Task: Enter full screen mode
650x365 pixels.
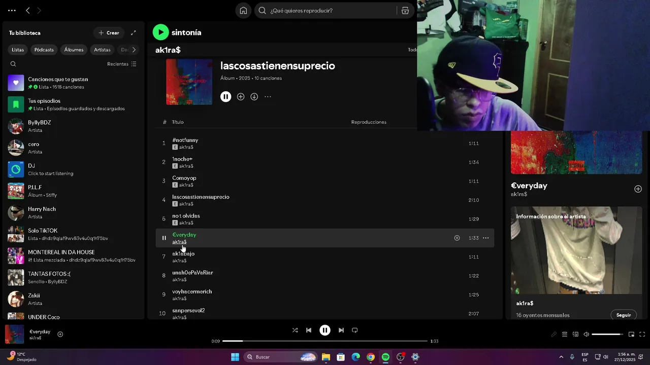Action: pyautogui.click(x=642, y=335)
